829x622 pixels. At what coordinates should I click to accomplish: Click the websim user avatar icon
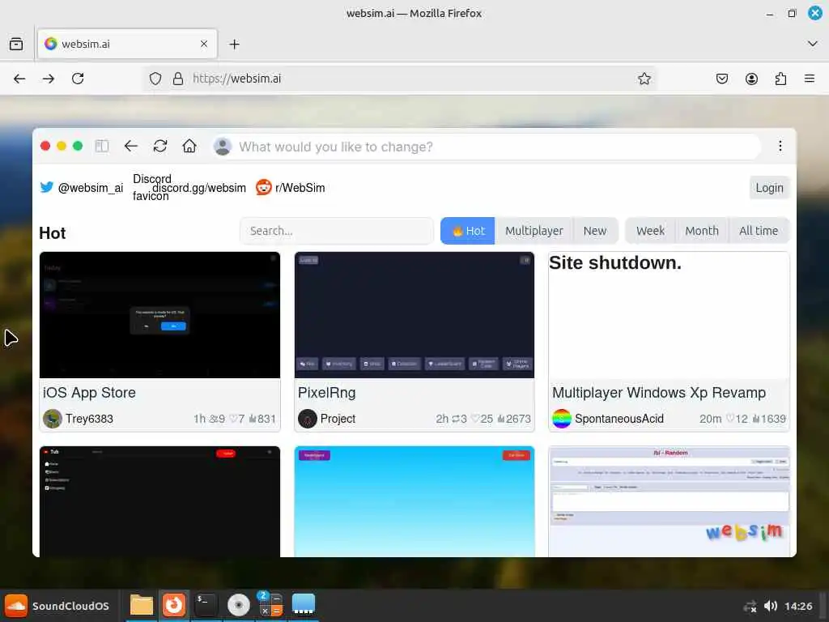223,147
